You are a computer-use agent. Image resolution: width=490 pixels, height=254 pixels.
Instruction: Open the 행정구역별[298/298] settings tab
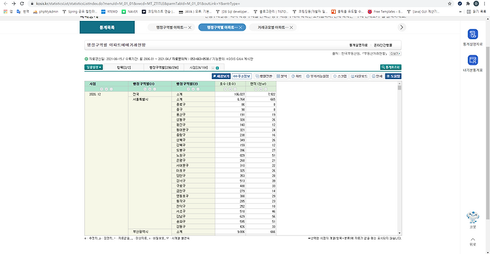[x=164, y=67]
